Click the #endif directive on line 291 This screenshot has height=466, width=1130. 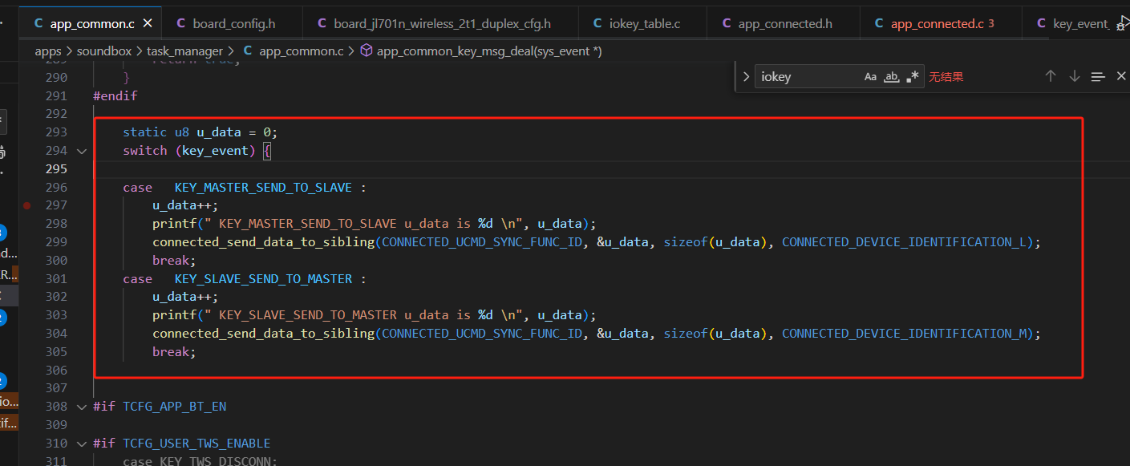pos(115,96)
